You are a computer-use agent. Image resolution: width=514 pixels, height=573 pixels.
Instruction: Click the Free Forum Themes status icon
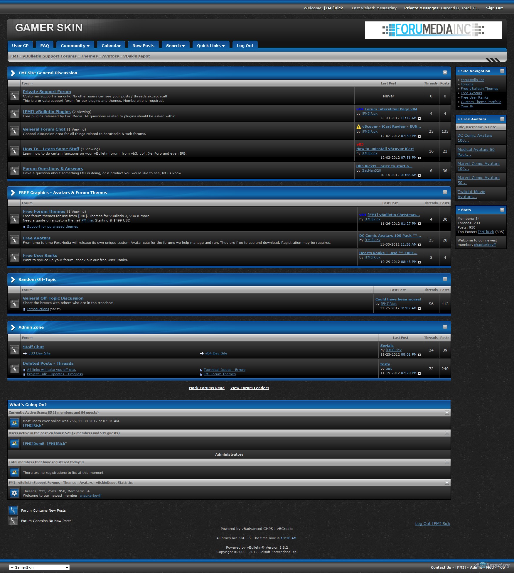(14, 219)
